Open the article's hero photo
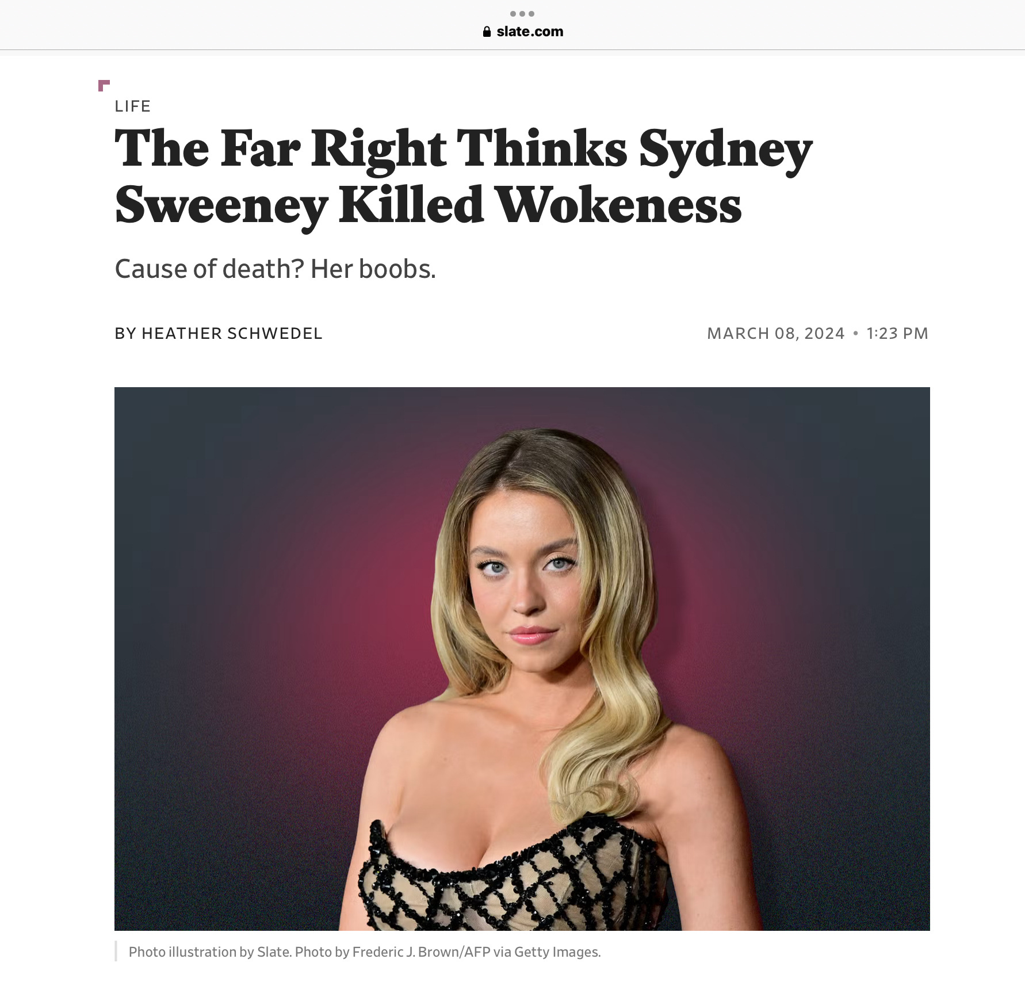Viewport: 1025px width, 1001px height. point(522,659)
